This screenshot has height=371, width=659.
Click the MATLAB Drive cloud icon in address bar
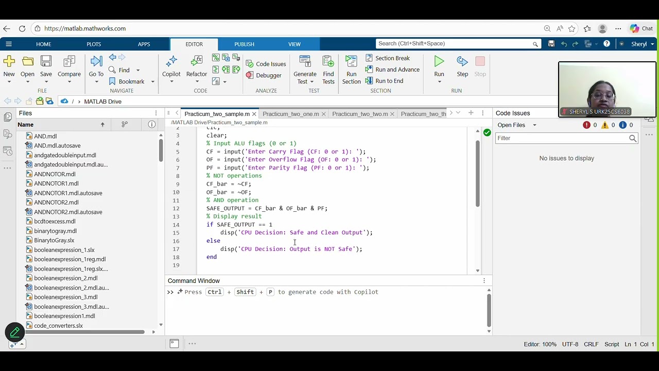coord(64,102)
